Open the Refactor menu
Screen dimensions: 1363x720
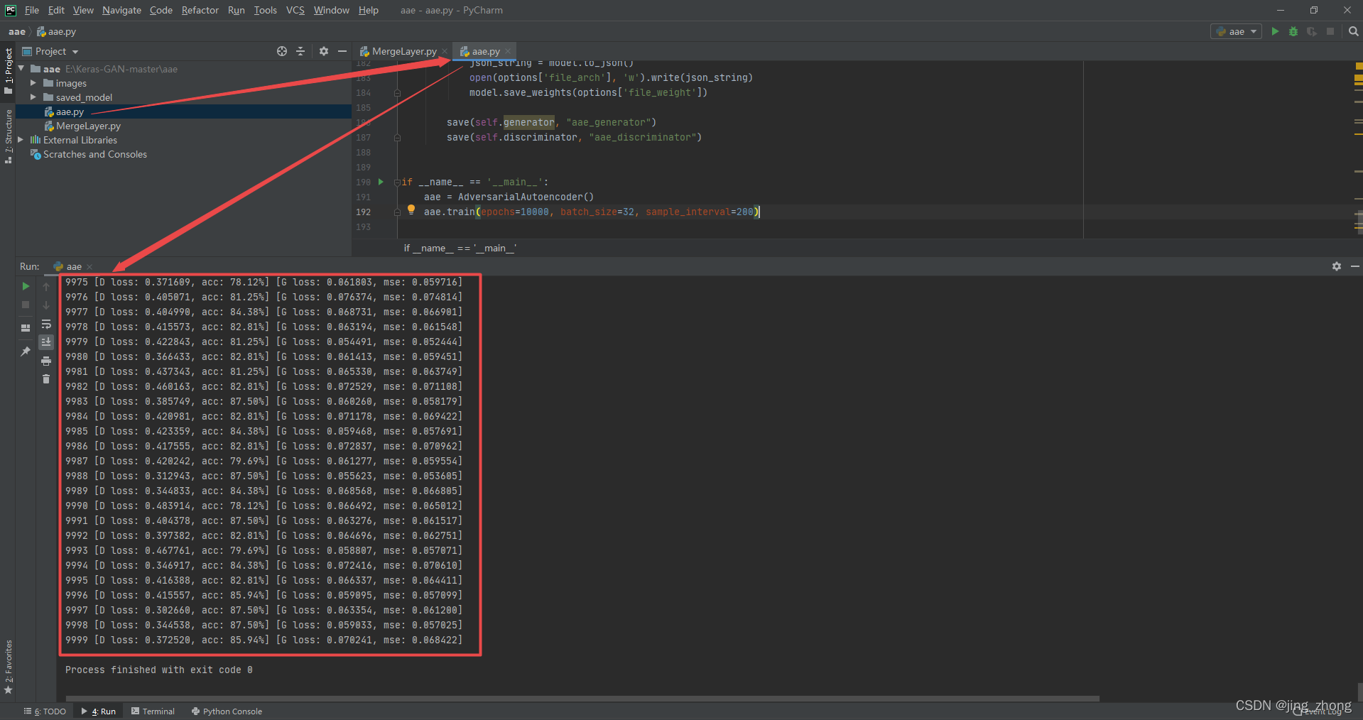[200, 10]
